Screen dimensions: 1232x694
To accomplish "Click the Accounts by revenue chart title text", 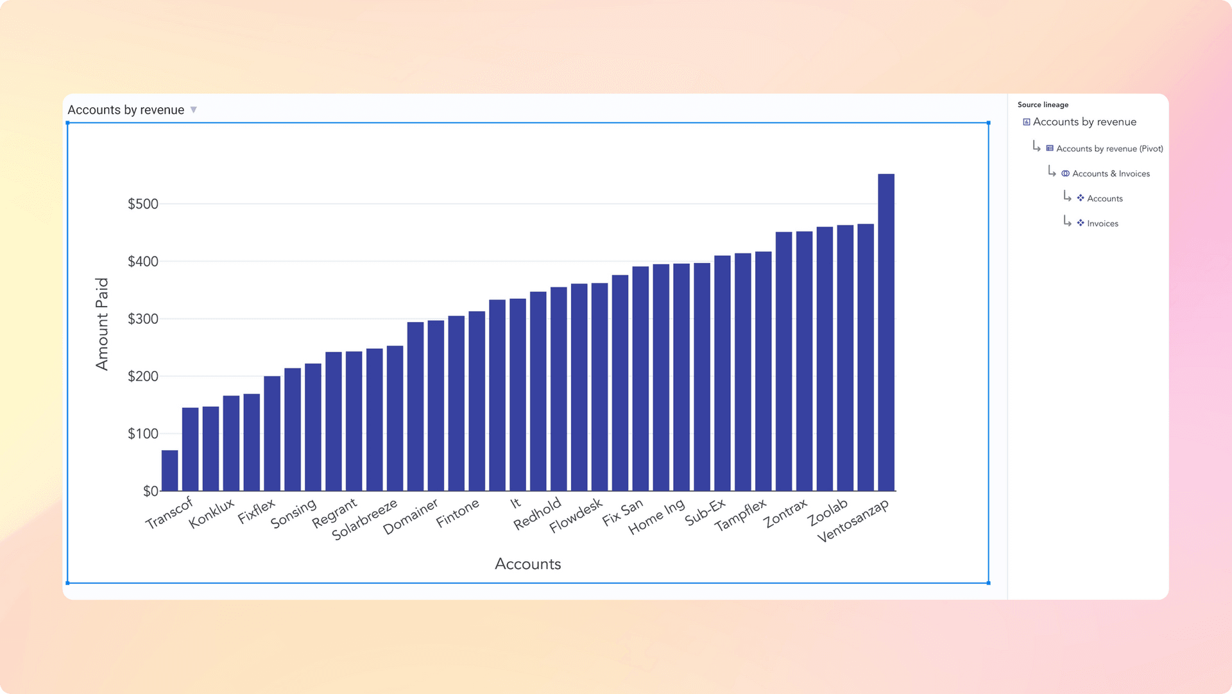I will coord(126,110).
